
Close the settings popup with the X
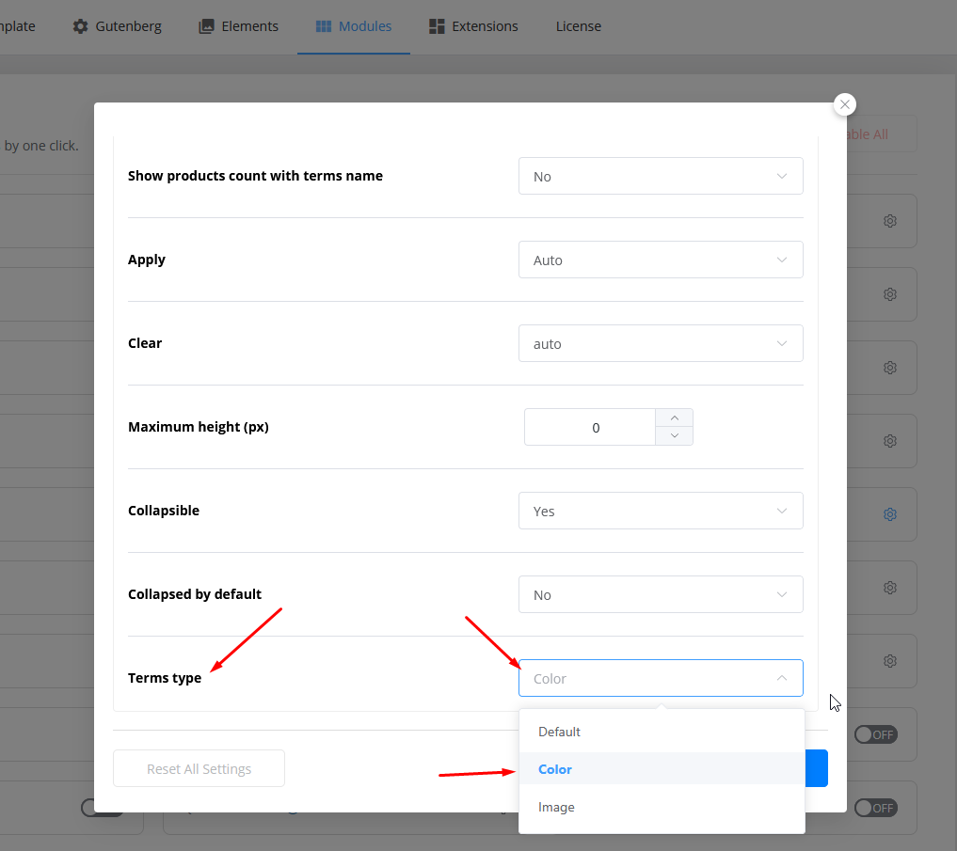[x=845, y=105]
